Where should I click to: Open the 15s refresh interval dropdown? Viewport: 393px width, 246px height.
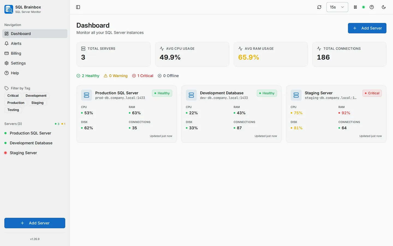click(337, 7)
